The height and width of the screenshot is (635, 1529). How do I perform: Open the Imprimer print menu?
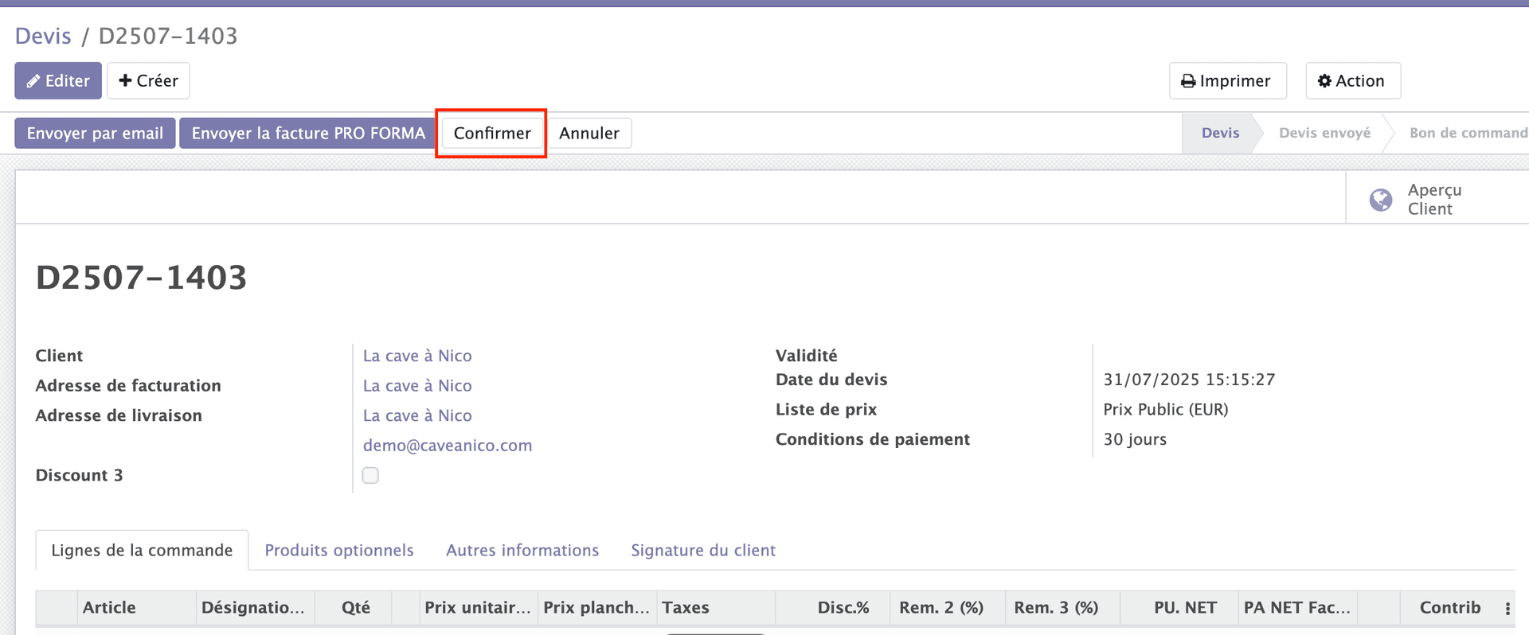[x=1227, y=81]
